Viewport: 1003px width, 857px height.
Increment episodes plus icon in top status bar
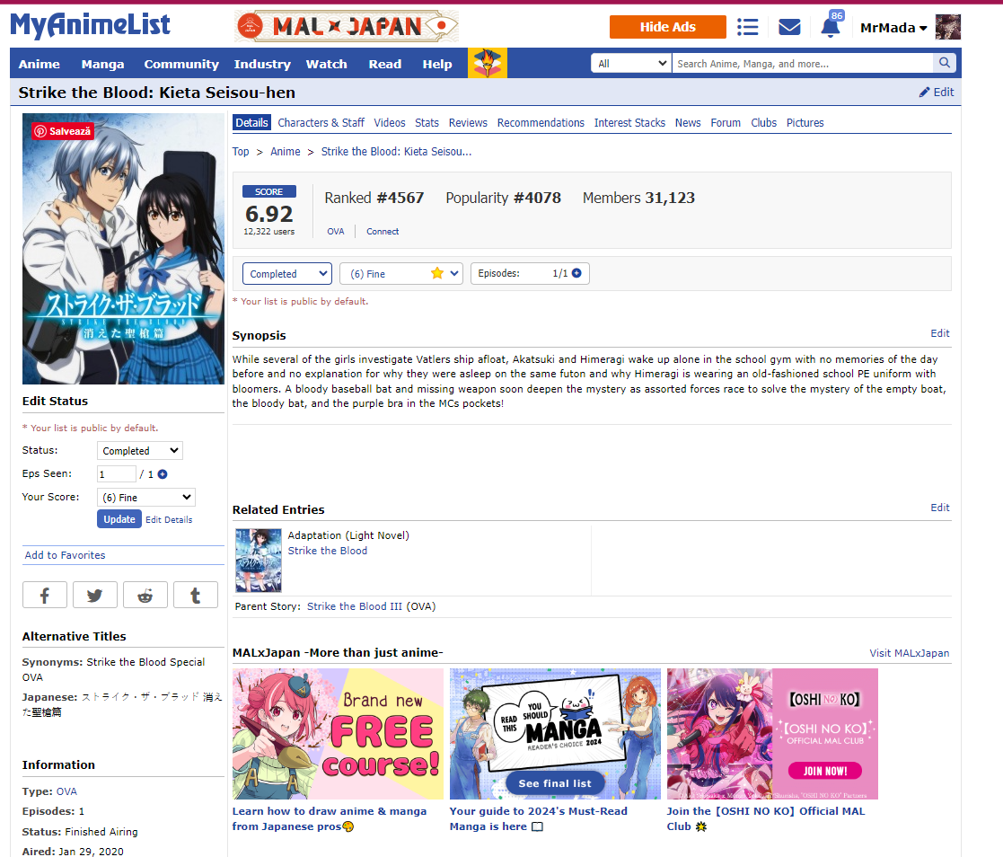tap(577, 273)
